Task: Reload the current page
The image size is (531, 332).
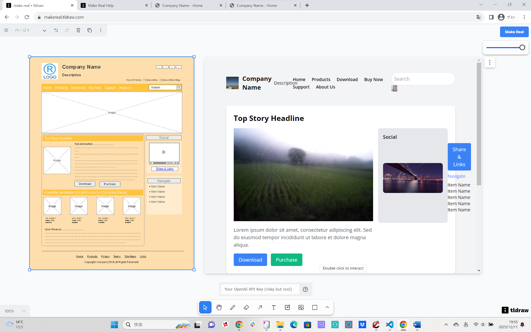Action: 27,17
